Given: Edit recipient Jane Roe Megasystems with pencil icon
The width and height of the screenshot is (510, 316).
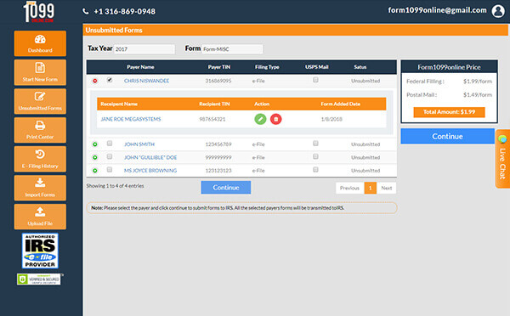Looking at the screenshot, I should click(x=260, y=119).
